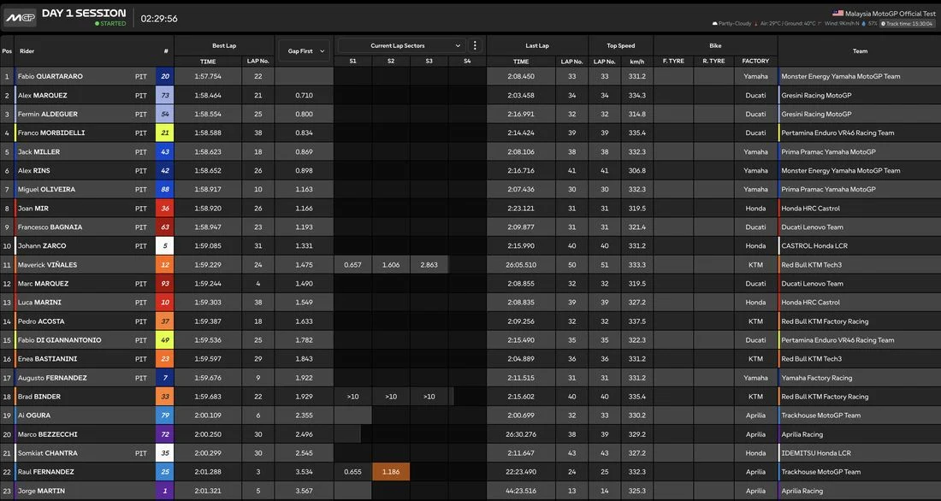Click the km/h sub-header under Top Speed
This screenshot has width=941, height=501.
coord(636,62)
